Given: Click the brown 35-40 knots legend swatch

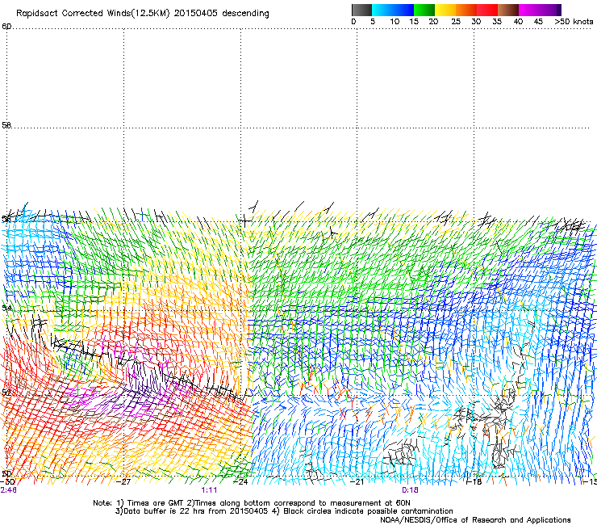Looking at the screenshot, I should (x=508, y=10).
